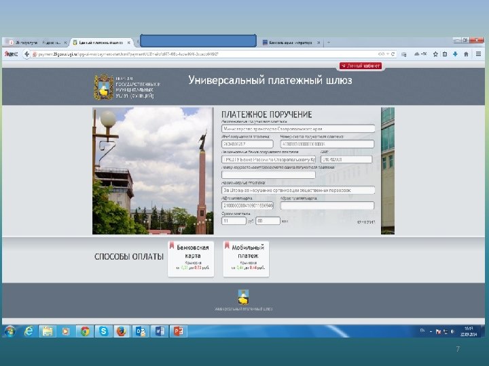This screenshot has width=489, height=366.
Task: Open a new browser tab
Action: 329,43
